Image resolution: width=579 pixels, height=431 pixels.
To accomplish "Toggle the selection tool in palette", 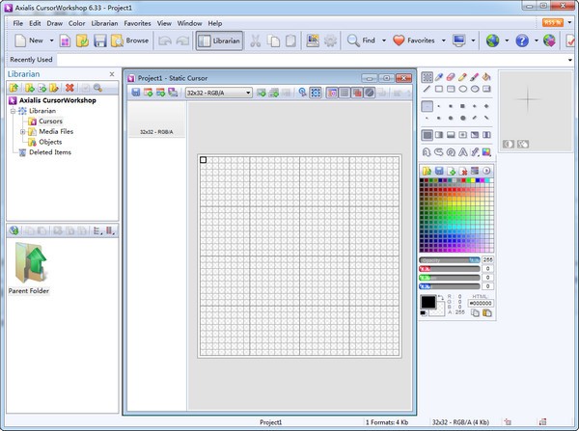I will [x=427, y=77].
